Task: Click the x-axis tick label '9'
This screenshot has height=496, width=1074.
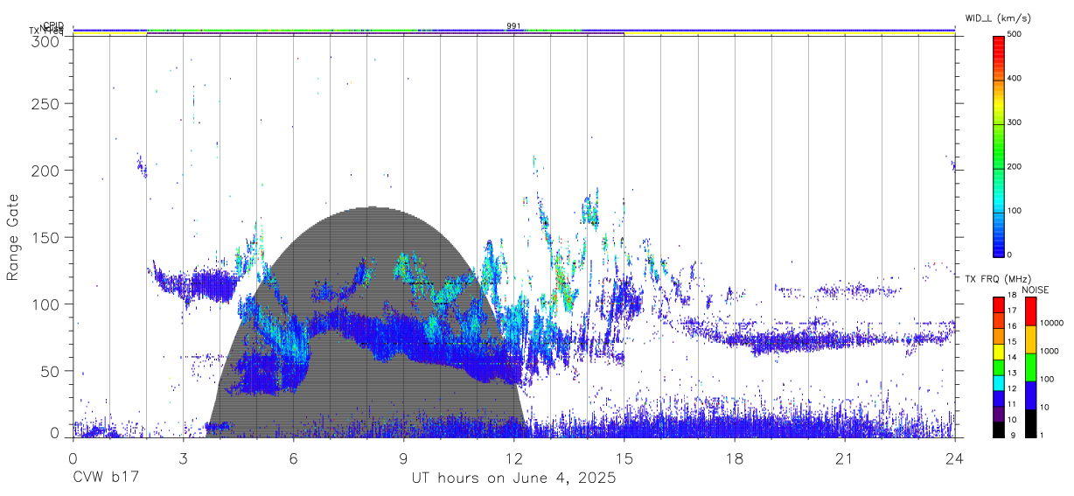Action: click(x=403, y=458)
